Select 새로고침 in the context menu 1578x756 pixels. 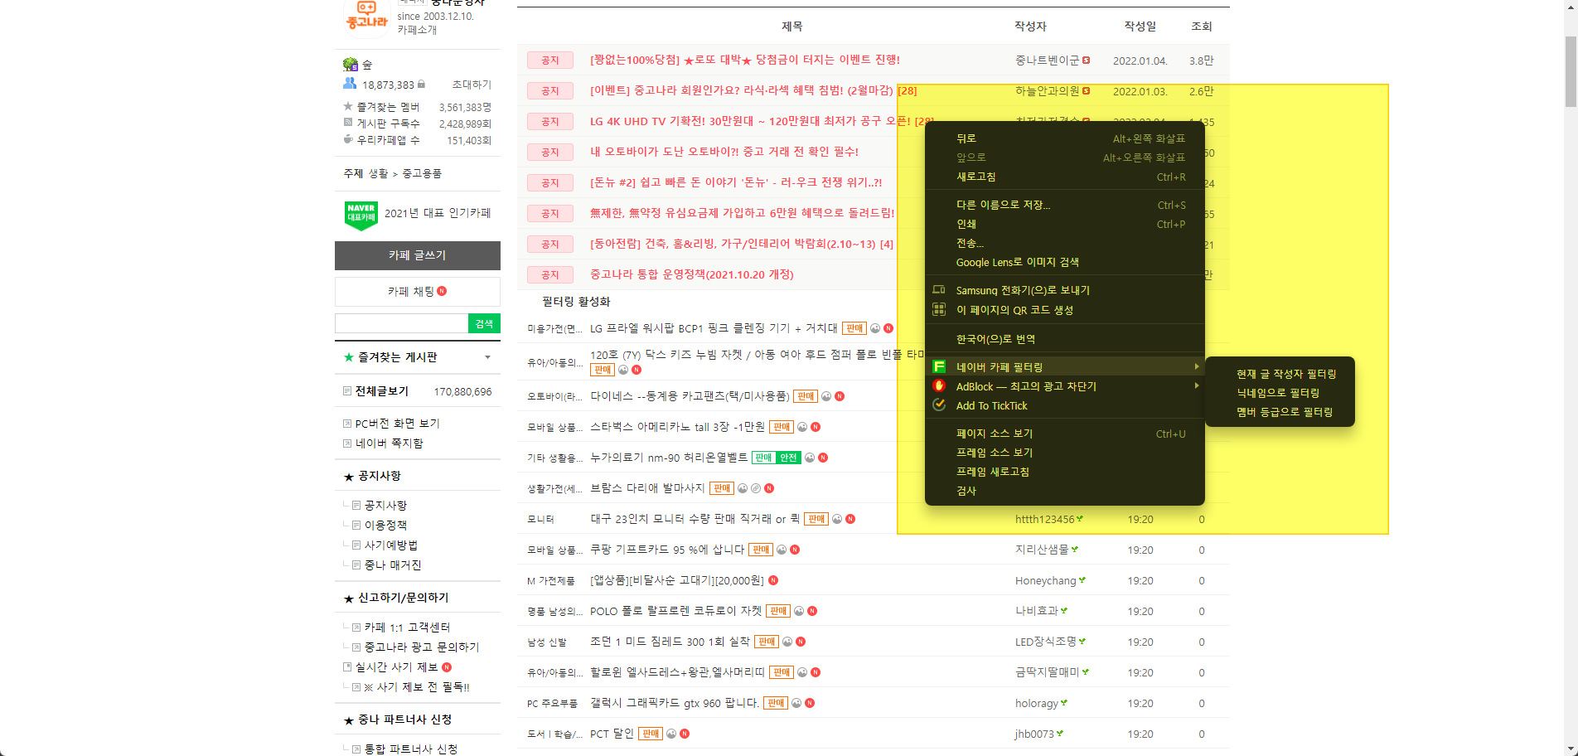[1065, 177]
